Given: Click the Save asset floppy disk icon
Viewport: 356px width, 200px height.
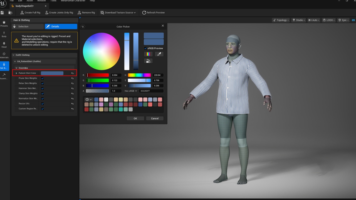Looking at the screenshot, I should [2, 12].
